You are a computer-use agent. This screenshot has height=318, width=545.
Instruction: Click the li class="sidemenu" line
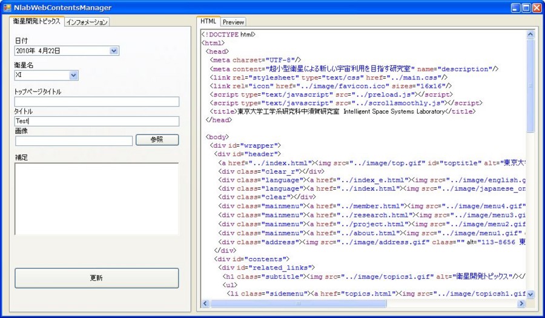click(x=376, y=294)
